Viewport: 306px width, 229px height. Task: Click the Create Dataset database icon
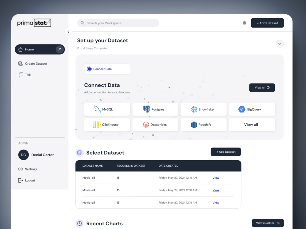[20, 64]
